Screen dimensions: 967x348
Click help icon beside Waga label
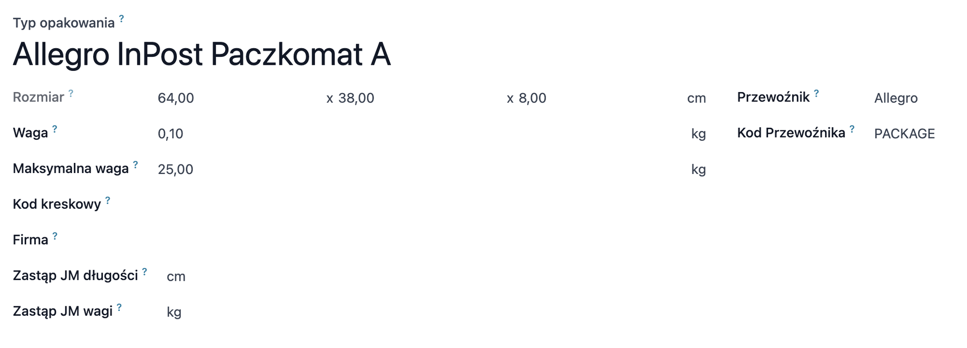pyautogui.click(x=55, y=129)
